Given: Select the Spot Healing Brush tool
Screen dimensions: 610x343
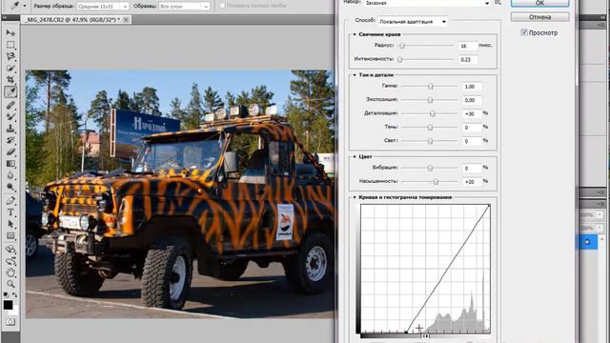Looking at the screenshot, I should point(10,105).
